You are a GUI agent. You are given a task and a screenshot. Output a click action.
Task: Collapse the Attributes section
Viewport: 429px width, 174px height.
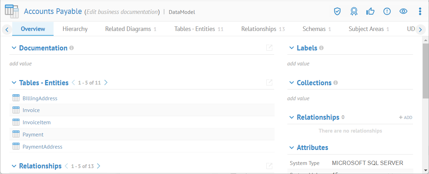pos(292,148)
